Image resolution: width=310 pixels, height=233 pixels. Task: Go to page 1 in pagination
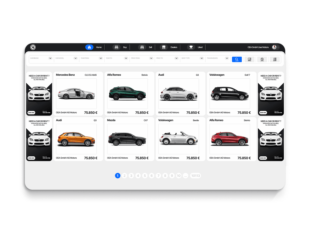point(118,176)
